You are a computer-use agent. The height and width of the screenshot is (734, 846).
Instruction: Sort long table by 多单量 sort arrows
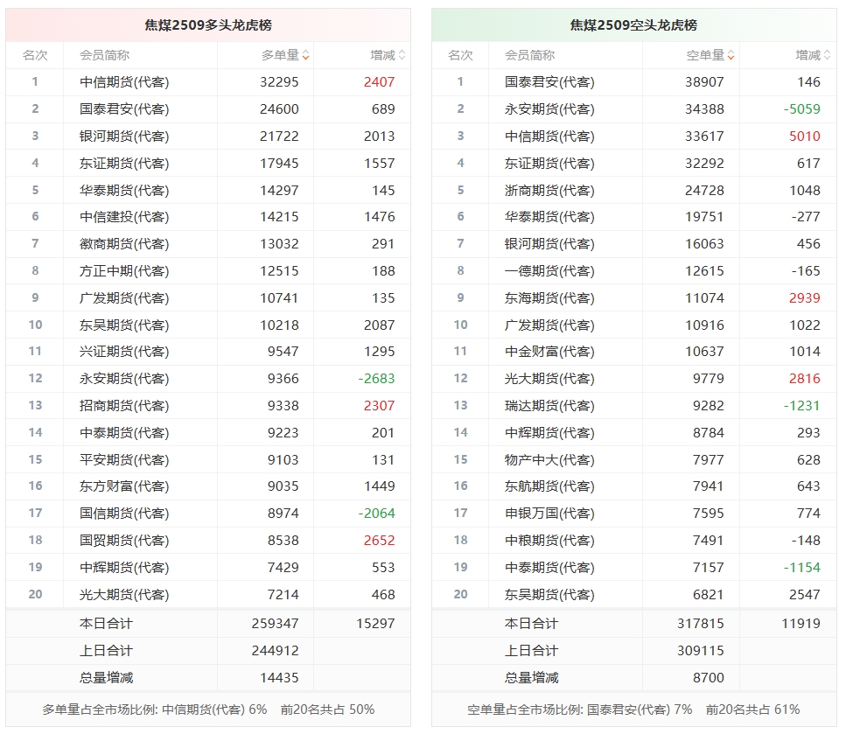pos(306,55)
